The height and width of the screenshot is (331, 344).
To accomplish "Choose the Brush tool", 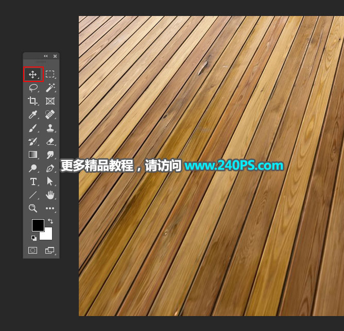I will point(33,128).
